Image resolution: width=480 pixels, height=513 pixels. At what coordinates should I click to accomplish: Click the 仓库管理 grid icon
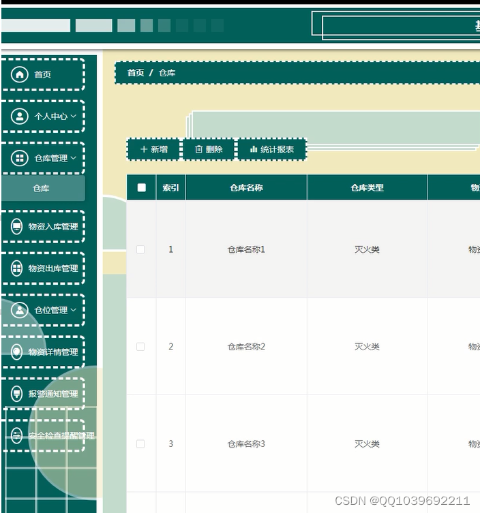(20, 158)
